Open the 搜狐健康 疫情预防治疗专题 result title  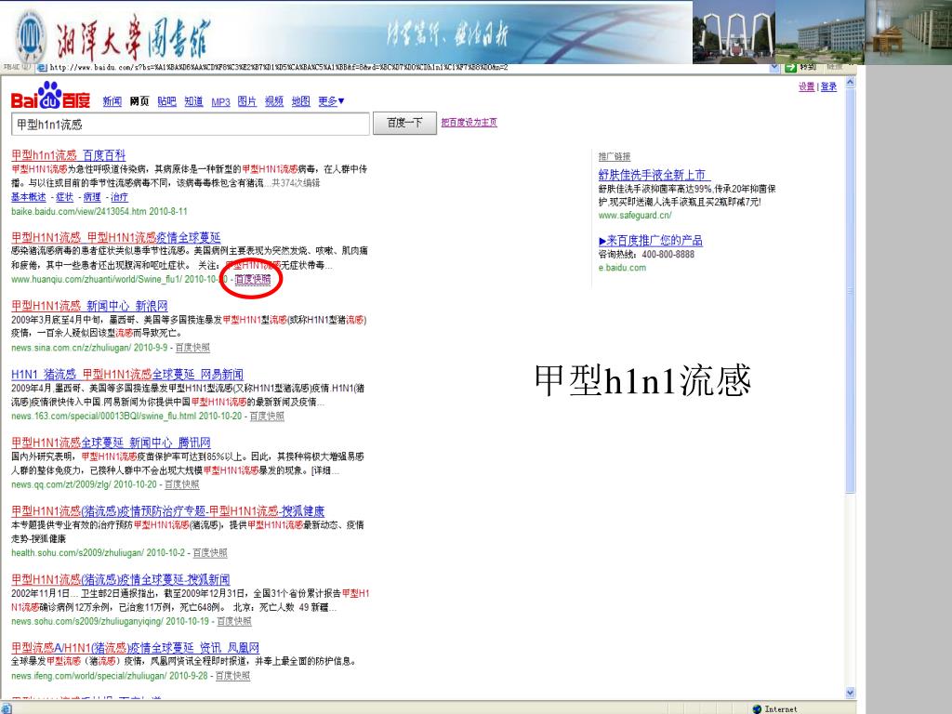tap(168, 512)
